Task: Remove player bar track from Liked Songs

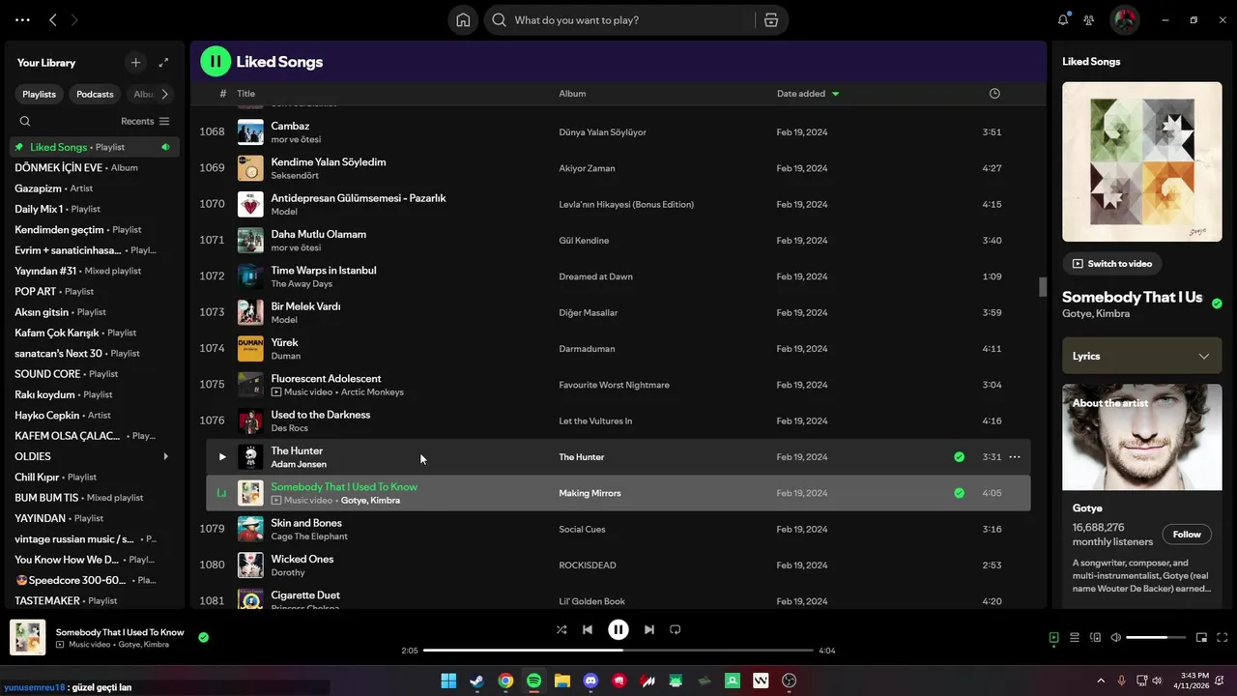Action: (x=203, y=637)
